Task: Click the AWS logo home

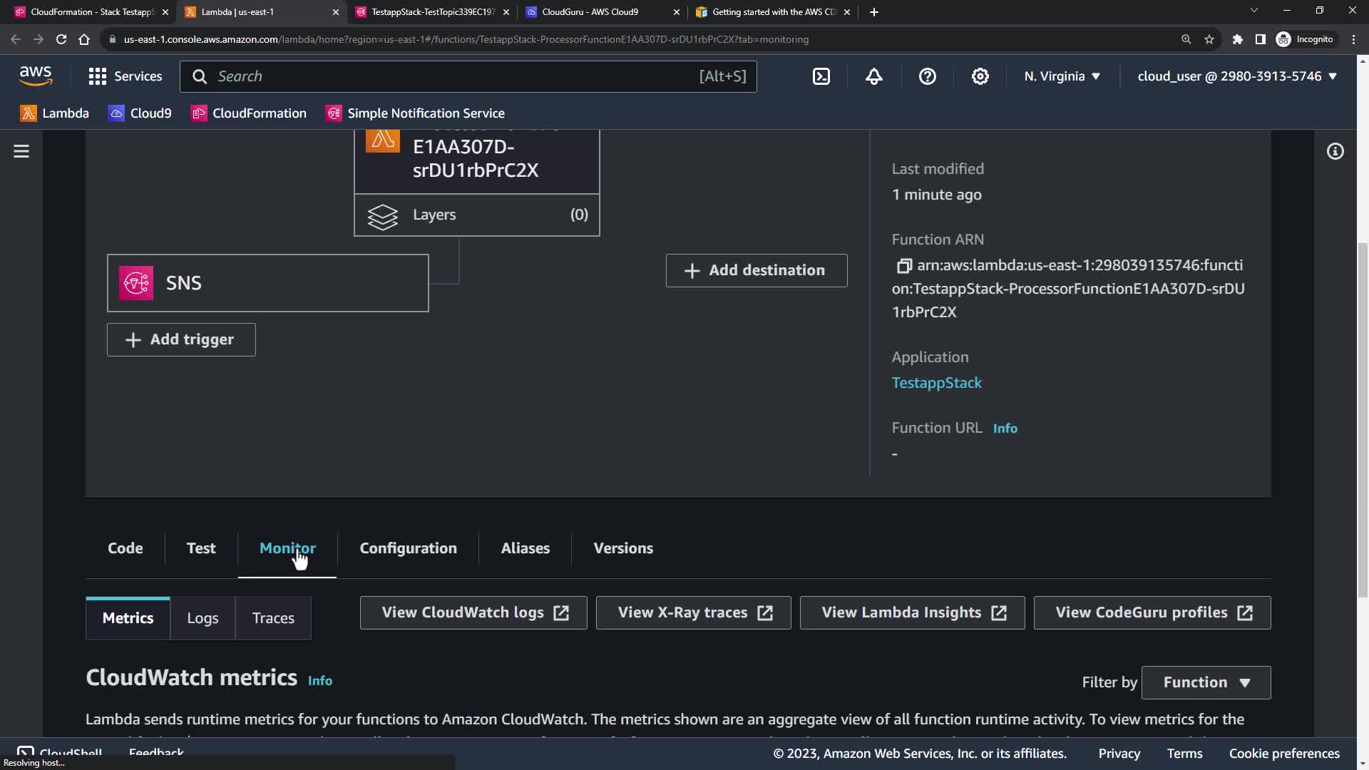Action: click(36, 76)
